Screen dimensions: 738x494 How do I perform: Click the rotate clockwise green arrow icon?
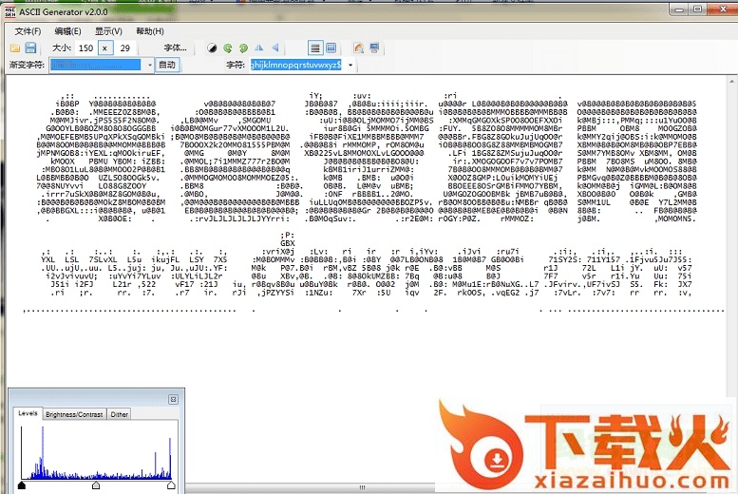point(243,47)
